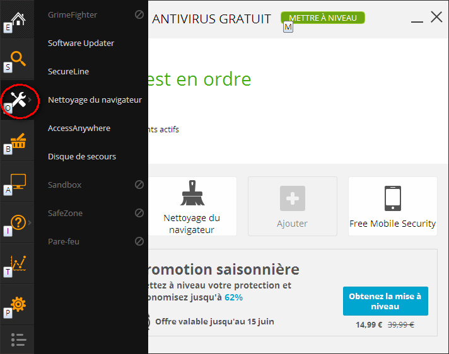The height and width of the screenshot is (354, 449).
Task: Click the Pare-feu disabled icon
Action: pos(139,241)
